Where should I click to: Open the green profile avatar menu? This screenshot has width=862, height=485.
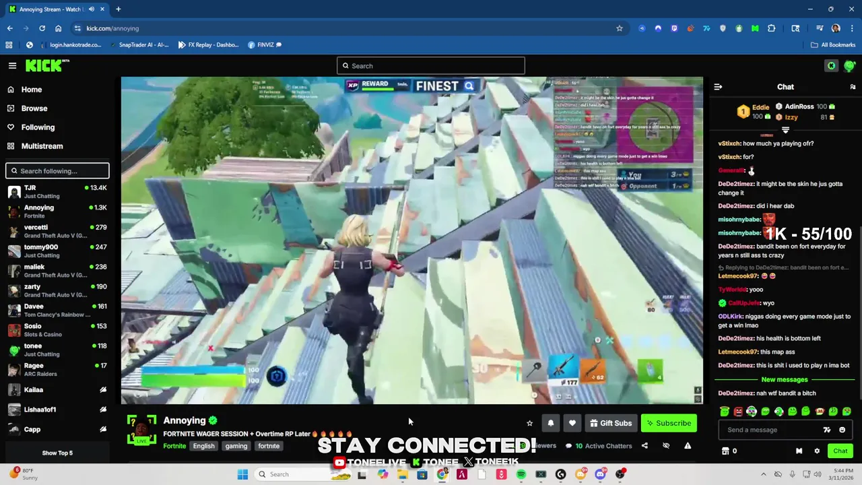pos(849,65)
